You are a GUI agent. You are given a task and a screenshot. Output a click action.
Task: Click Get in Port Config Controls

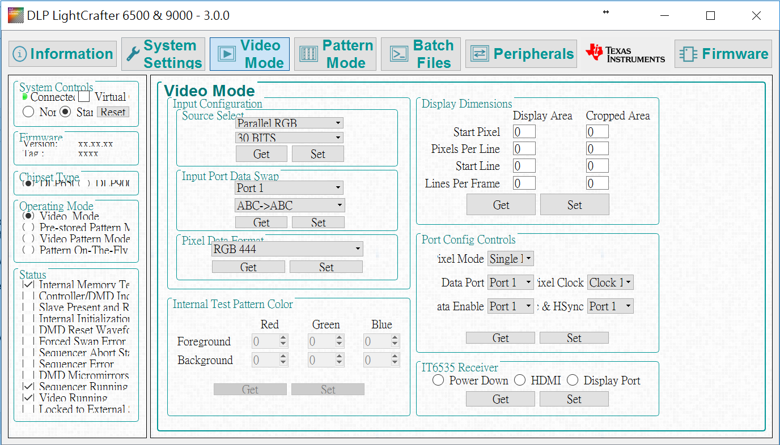click(x=501, y=338)
